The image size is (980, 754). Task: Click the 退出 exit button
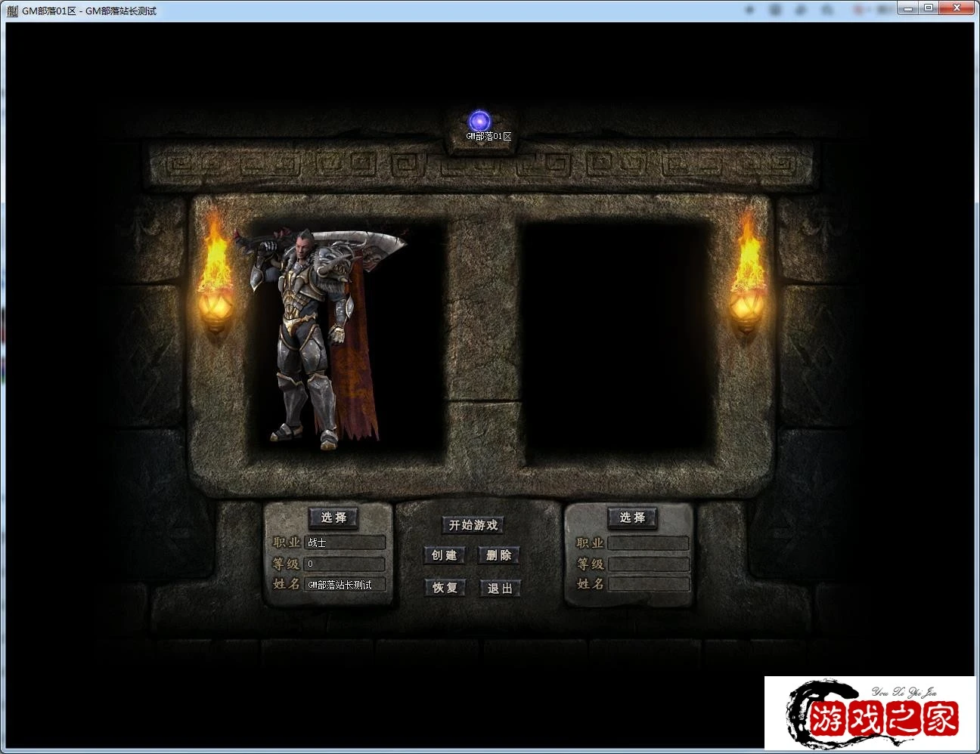500,589
